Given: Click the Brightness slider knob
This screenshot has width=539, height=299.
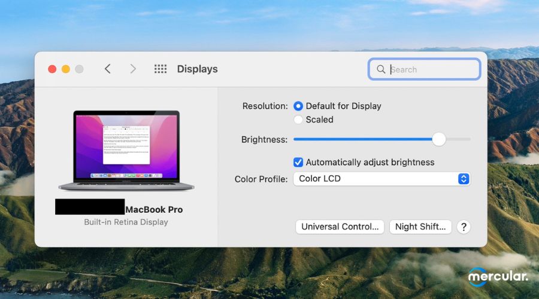Looking at the screenshot, I should (438, 139).
